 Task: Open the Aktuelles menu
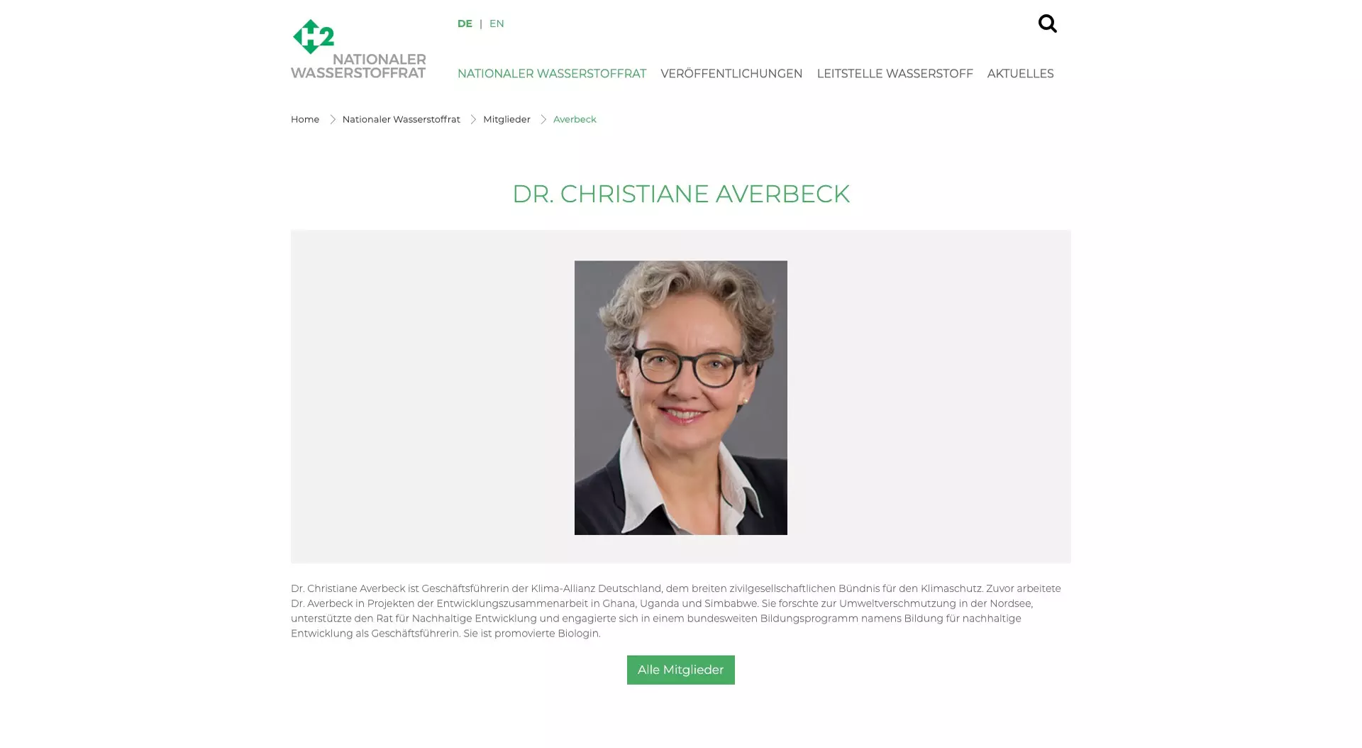coord(1020,74)
